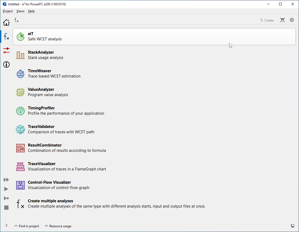
Task: Open the Views menu
Action: click(20, 11)
